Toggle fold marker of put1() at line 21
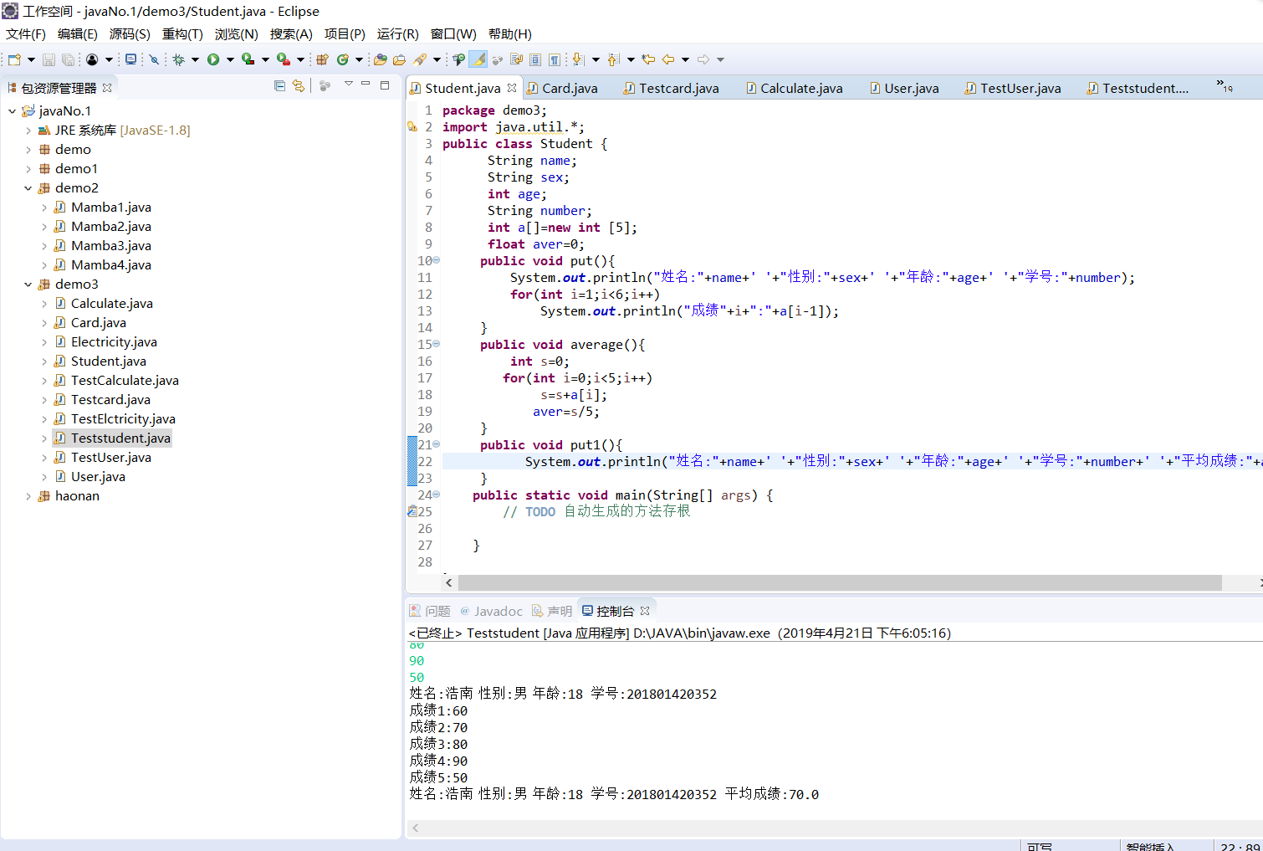 (x=436, y=444)
